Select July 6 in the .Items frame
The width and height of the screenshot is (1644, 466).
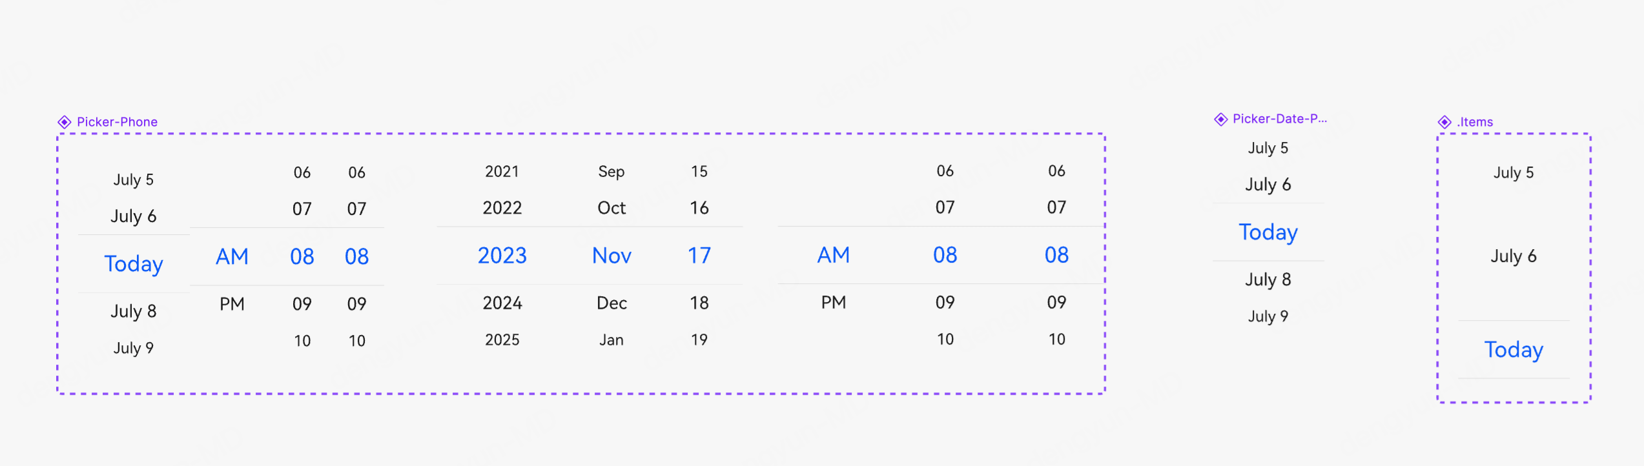coord(1514,256)
